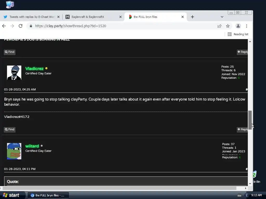This screenshot has height=199, width=266.
Task: Close the Eaglercraft & EaglercraftX tab
Action: pos(121,17)
